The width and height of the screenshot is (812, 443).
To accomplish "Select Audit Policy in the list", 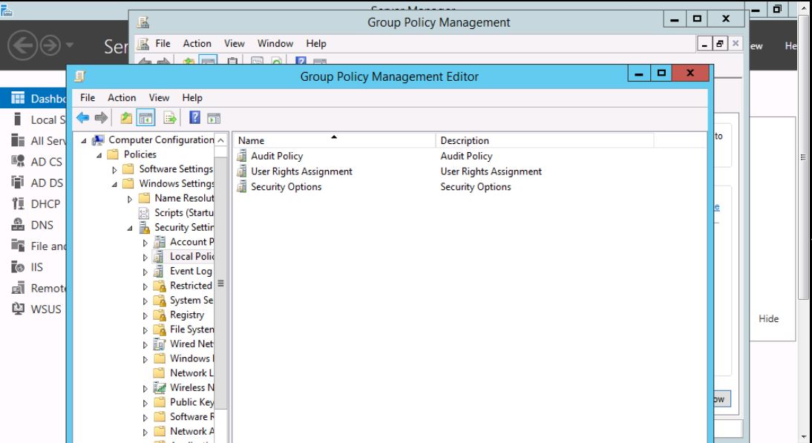I will [x=276, y=156].
